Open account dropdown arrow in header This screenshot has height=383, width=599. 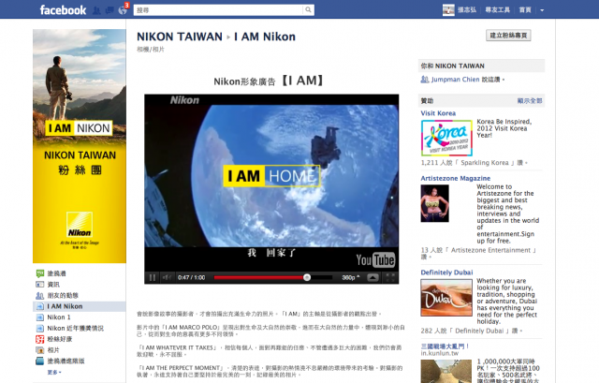pyautogui.click(x=542, y=10)
